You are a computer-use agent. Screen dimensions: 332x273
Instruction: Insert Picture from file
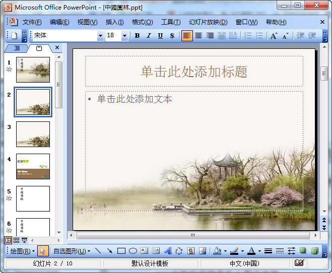tap(203, 251)
